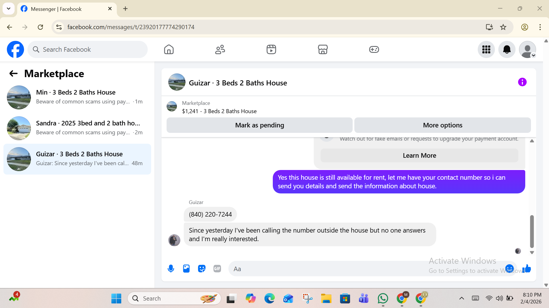Record a voice clip with microphone icon
This screenshot has width=549, height=308.
coord(171,269)
